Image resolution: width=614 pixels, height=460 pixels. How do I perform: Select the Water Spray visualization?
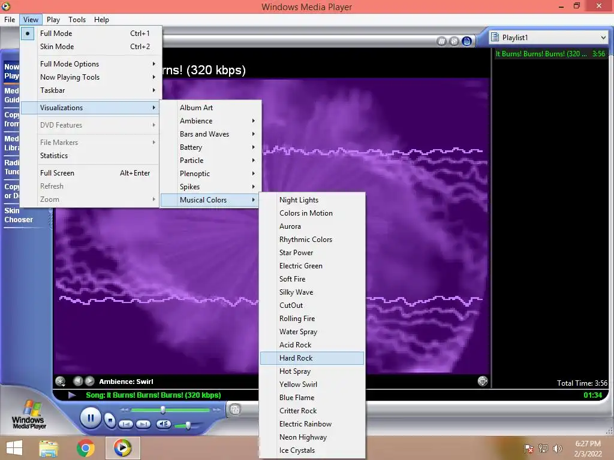click(312, 332)
